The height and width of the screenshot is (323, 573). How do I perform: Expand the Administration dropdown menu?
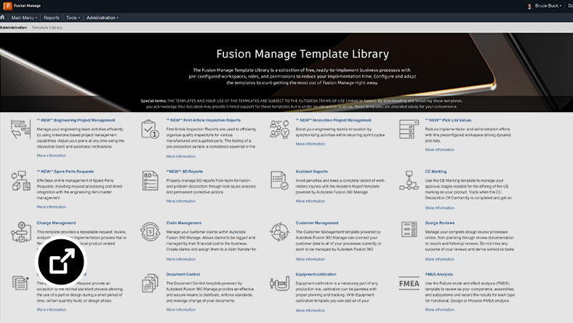103,17
